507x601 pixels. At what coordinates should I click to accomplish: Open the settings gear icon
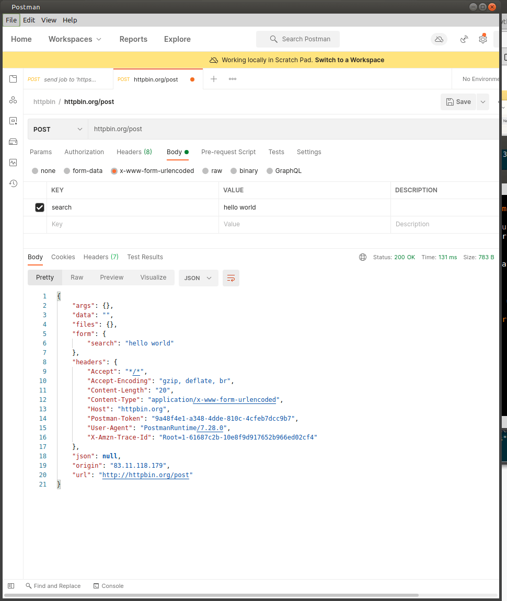483,39
